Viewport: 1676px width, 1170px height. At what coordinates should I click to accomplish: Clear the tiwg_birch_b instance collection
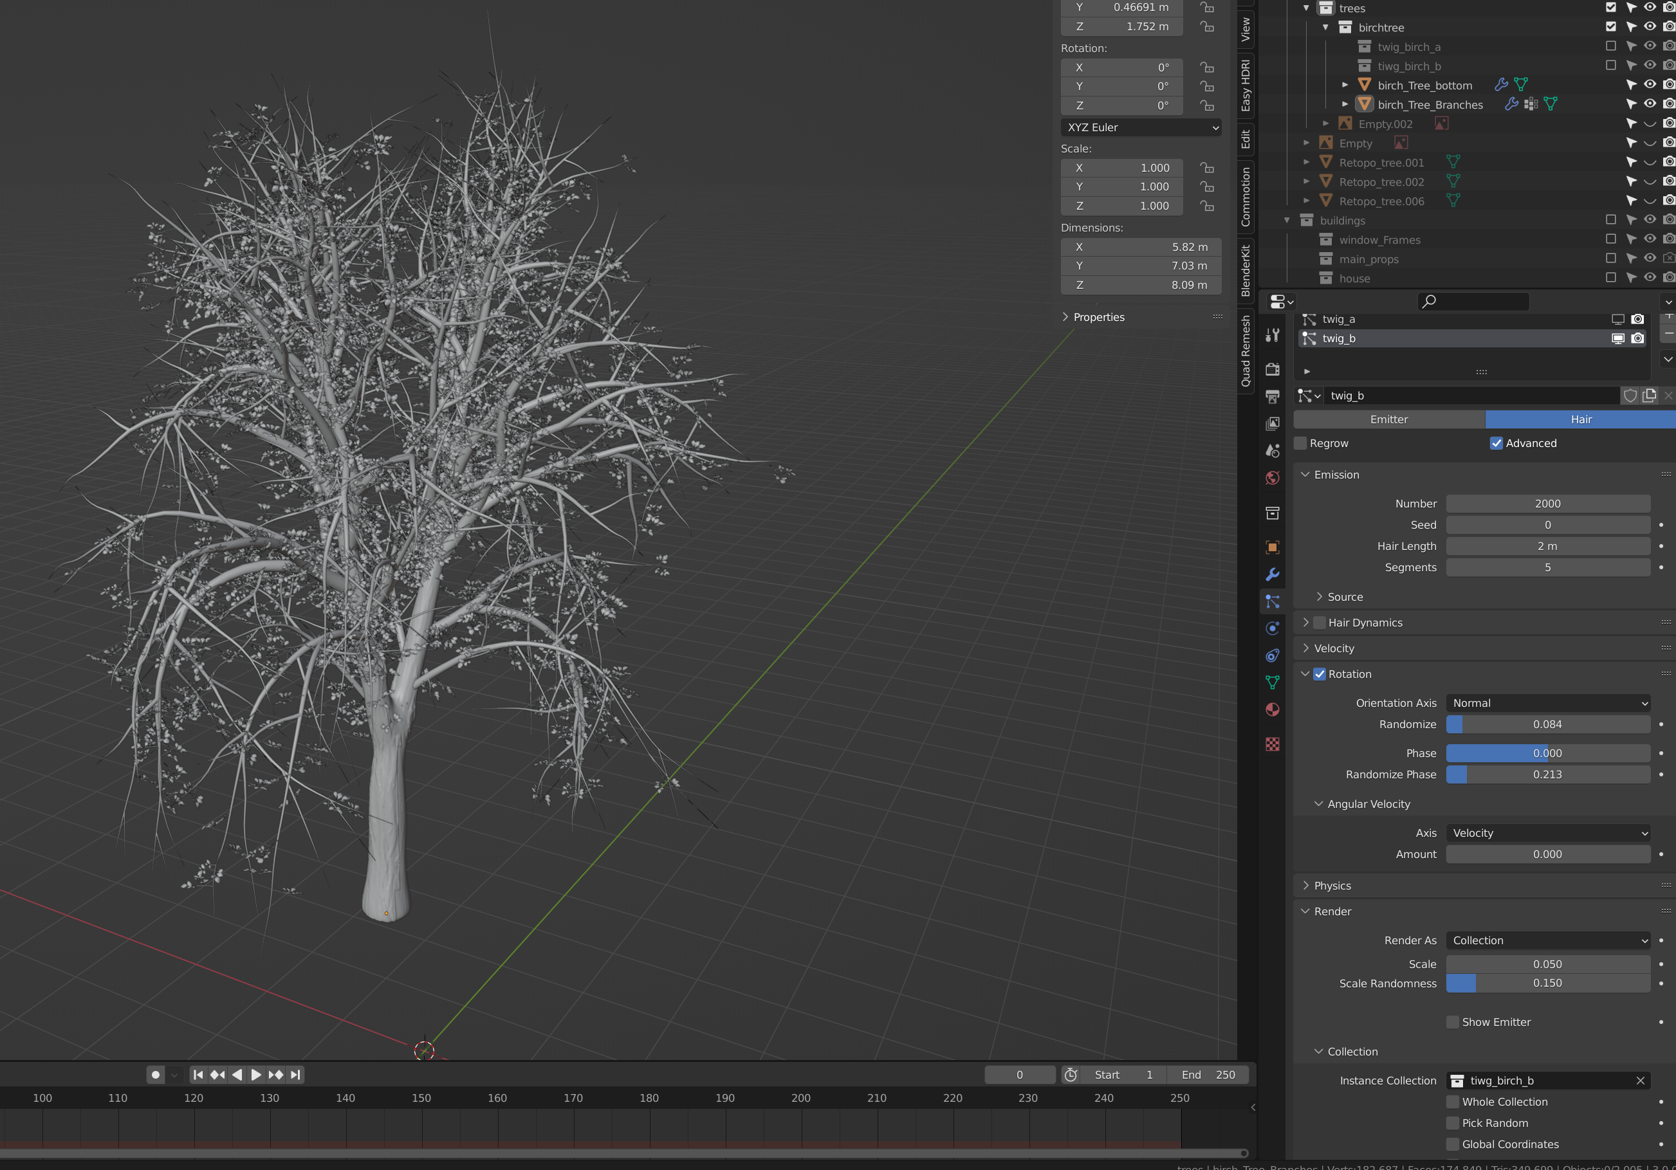click(1640, 1080)
